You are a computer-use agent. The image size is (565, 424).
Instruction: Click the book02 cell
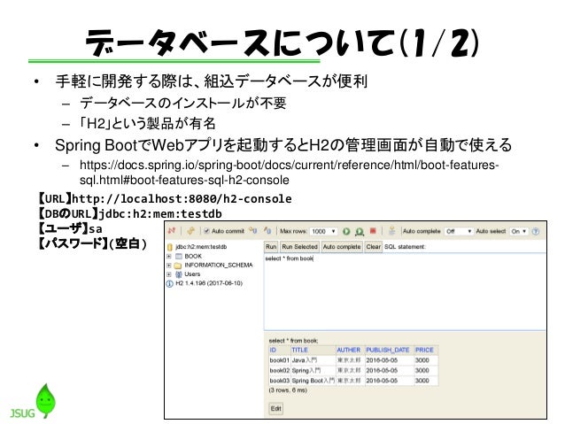click(280, 370)
